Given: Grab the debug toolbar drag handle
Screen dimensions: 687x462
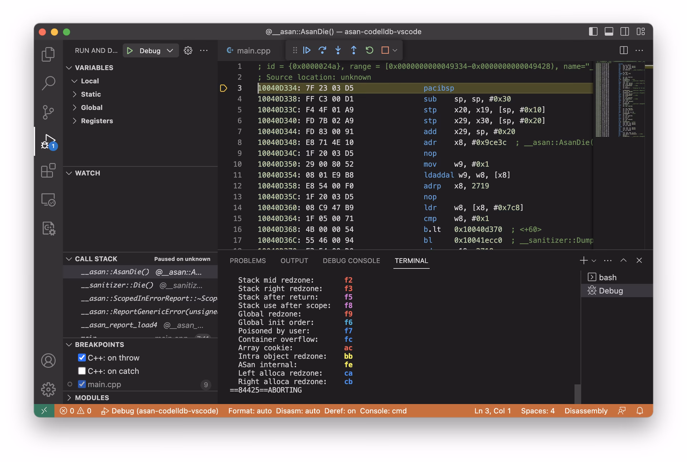Looking at the screenshot, I should point(295,50).
